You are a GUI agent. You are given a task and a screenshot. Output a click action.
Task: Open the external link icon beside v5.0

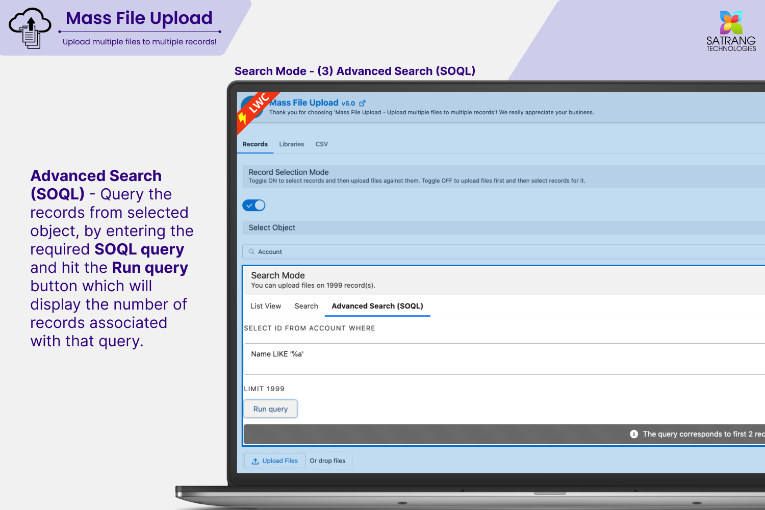363,103
